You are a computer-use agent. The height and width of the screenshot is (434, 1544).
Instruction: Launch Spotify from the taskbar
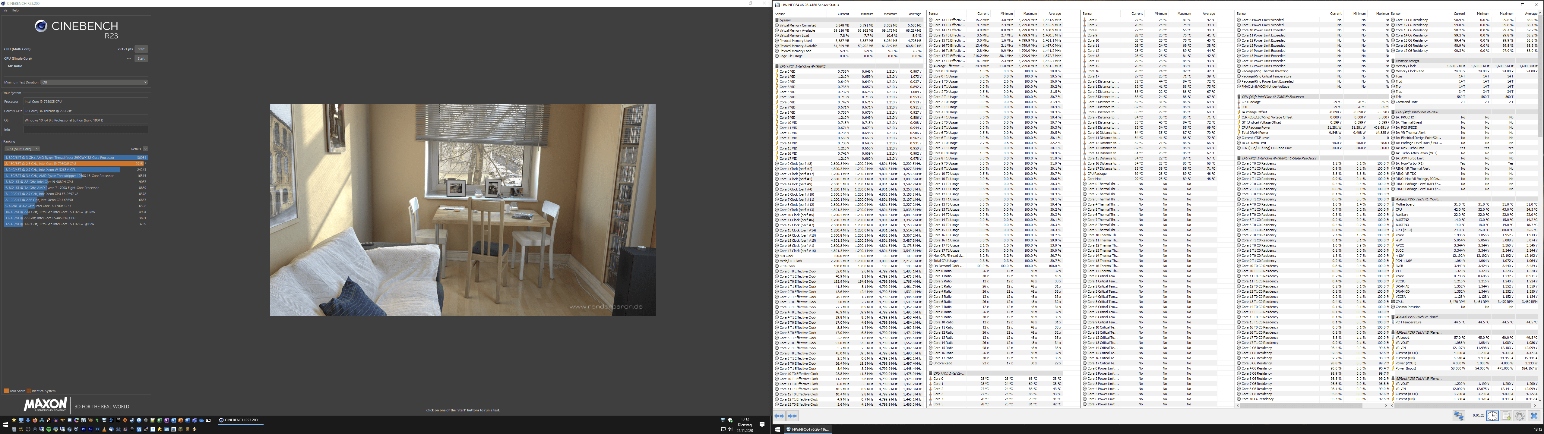49,429
